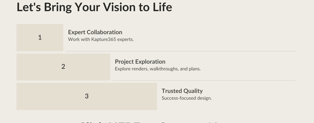Viewport: 314px width, 123px height.
Task: Click the divider line below Expert Collaboration
Action: tap(180, 51)
